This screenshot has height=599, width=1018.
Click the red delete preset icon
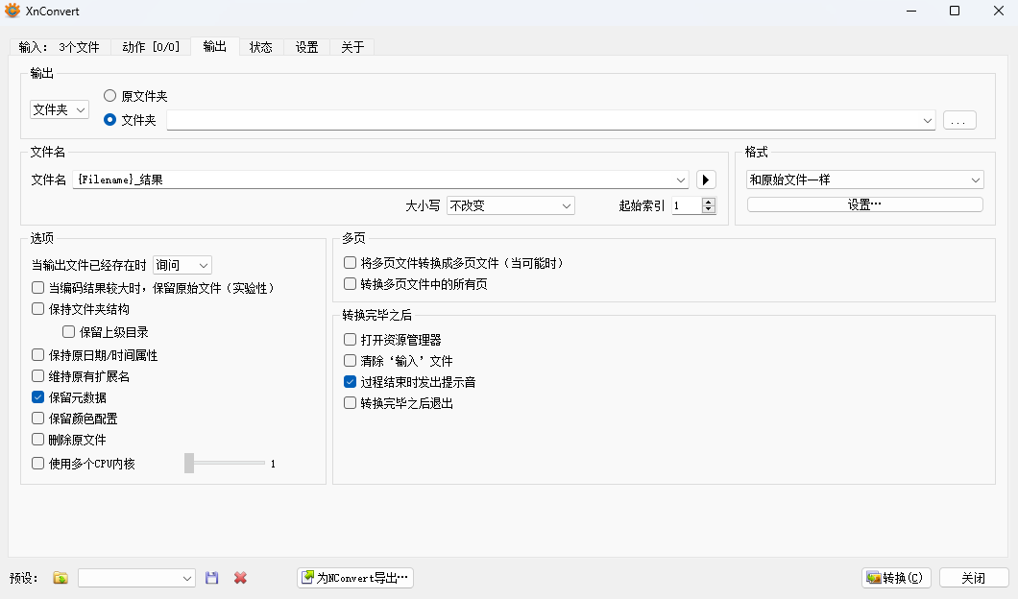[x=240, y=578]
